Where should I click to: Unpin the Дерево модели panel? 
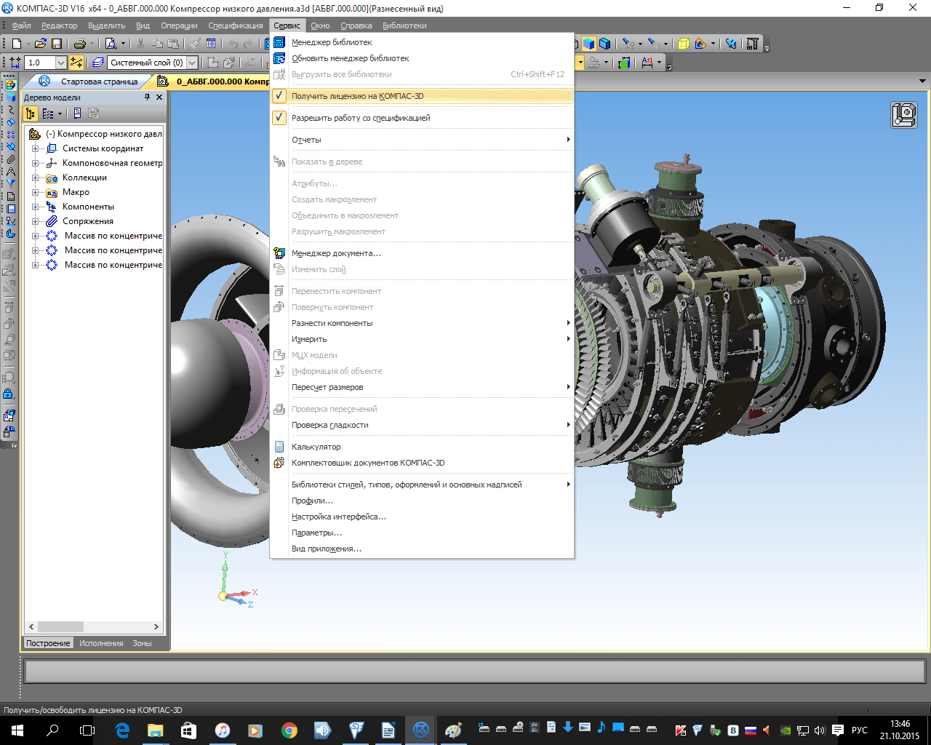point(146,97)
